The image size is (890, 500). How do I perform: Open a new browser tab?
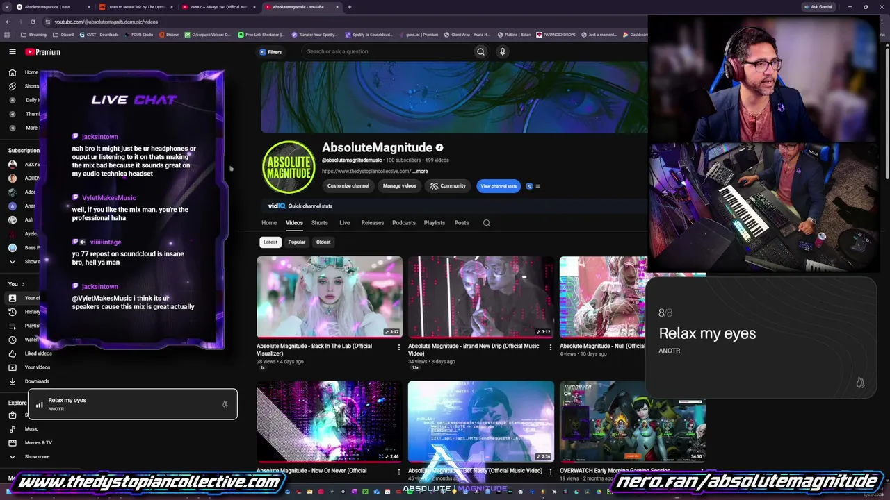(349, 7)
